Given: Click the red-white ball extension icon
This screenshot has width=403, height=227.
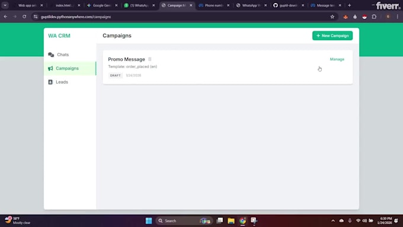Looking at the screenshot, I should point(364,17).
